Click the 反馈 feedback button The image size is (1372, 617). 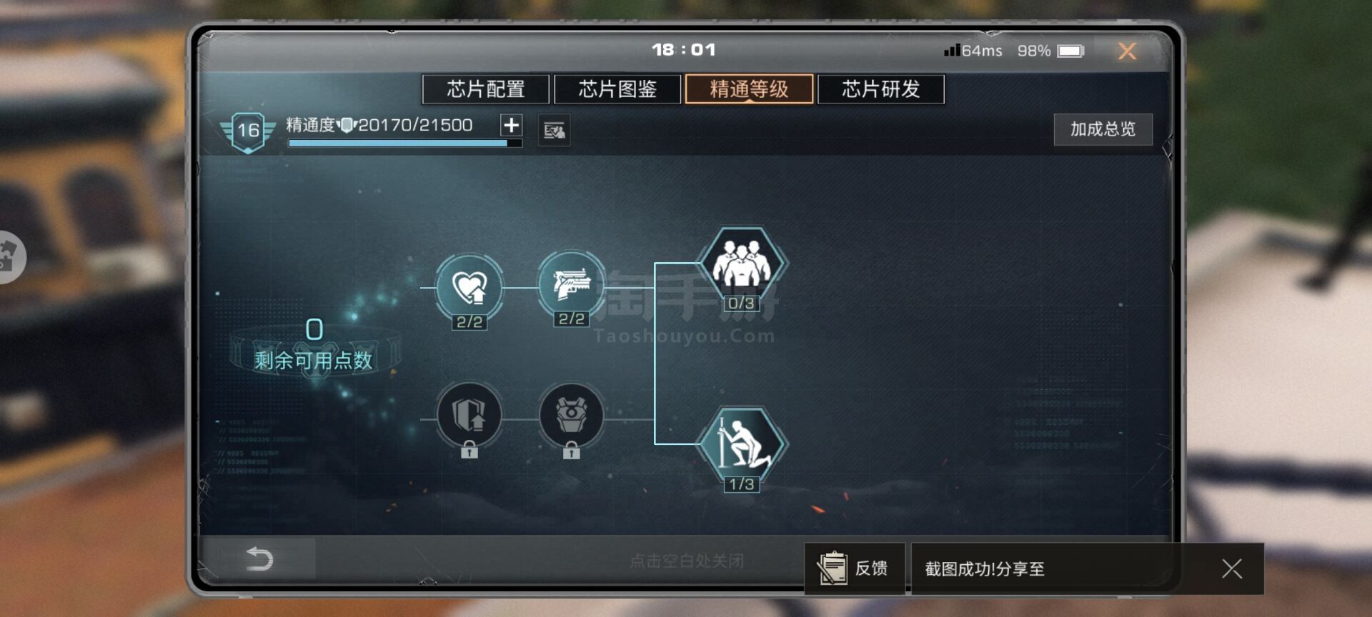point(855,568)
